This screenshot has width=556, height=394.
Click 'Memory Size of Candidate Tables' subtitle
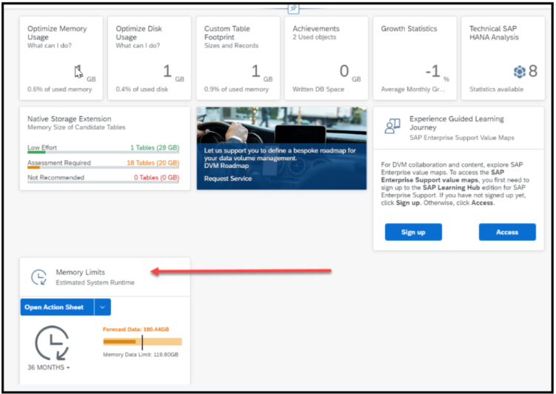pyautogui.click(x=76, y=127)
